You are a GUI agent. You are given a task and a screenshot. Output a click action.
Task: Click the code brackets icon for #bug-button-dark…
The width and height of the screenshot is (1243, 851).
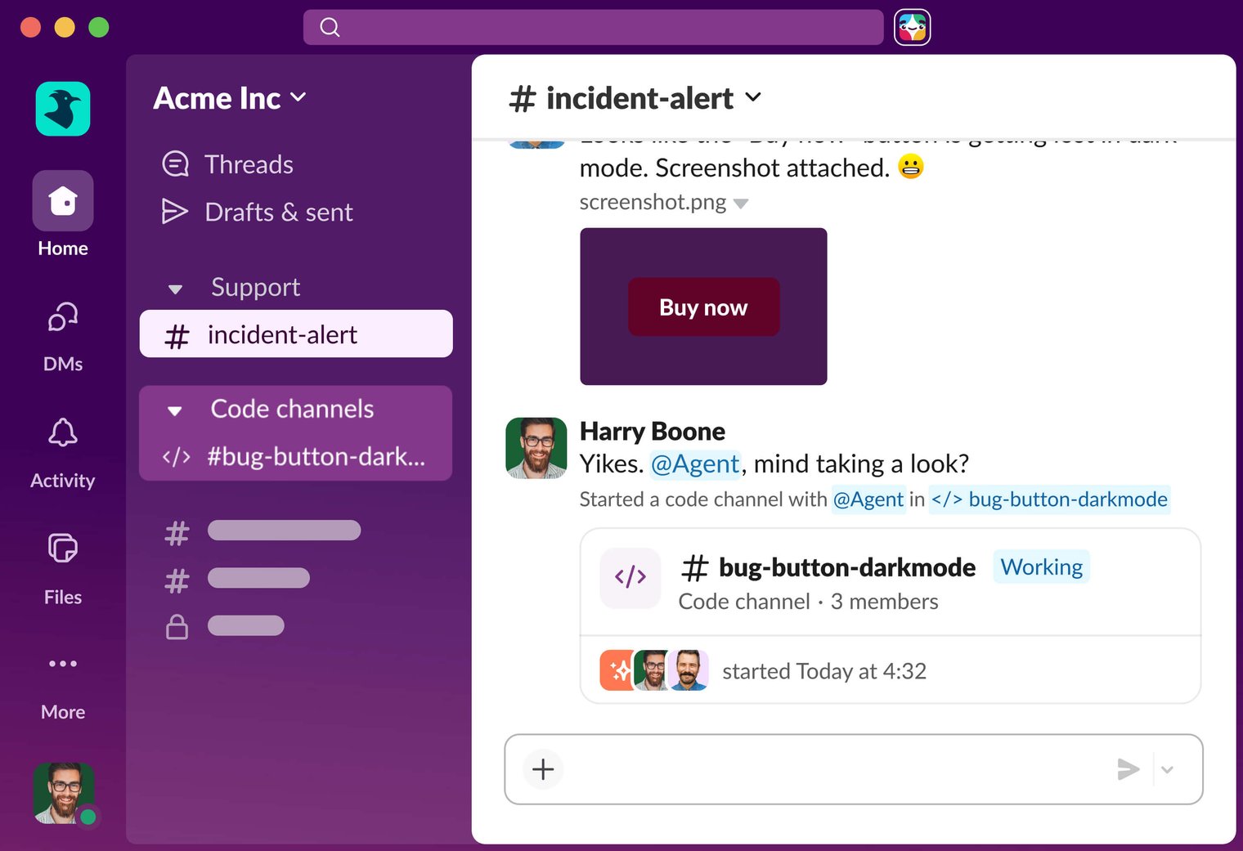(177, 457)
